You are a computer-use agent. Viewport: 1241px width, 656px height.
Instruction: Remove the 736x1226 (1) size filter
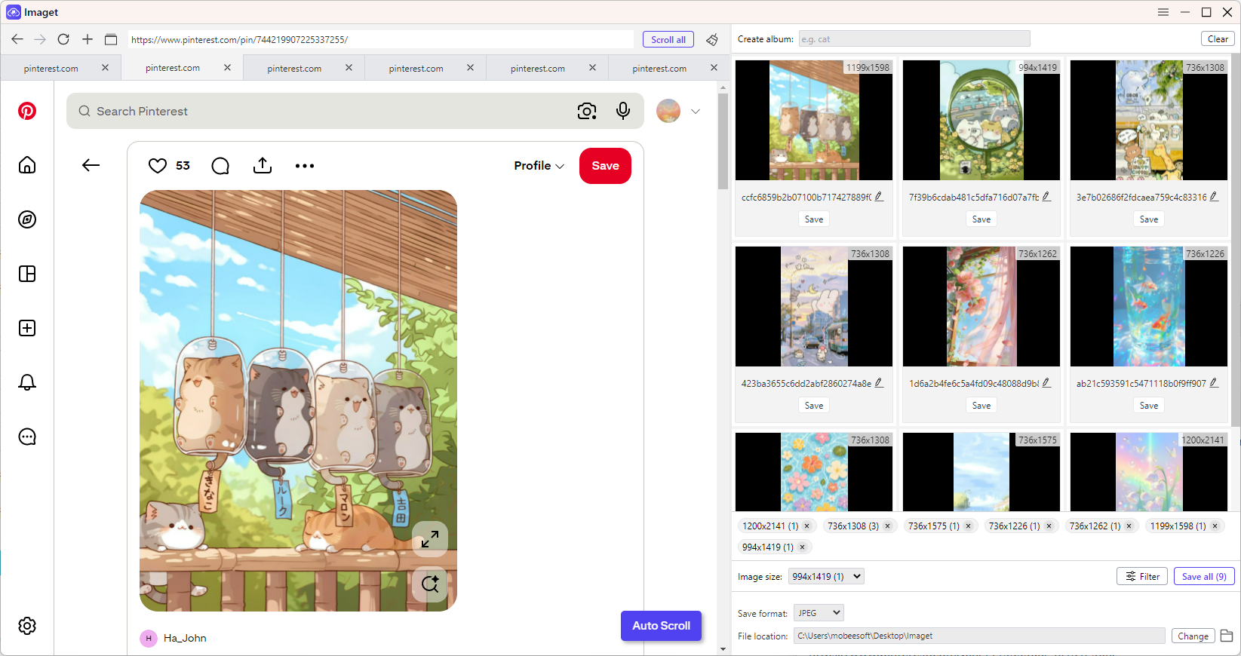pyautogui.click(x=1049, y=526)
